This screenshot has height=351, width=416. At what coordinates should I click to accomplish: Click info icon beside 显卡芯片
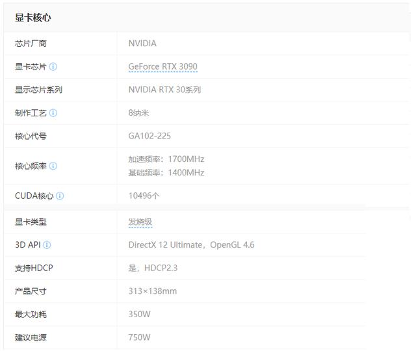click(53, 66)
